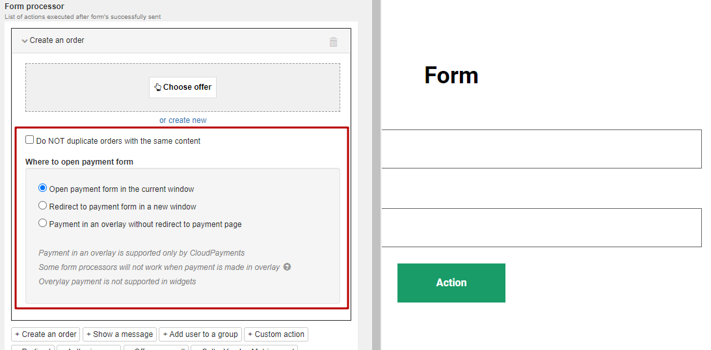Click the green Action button in preview

point(451,283)
